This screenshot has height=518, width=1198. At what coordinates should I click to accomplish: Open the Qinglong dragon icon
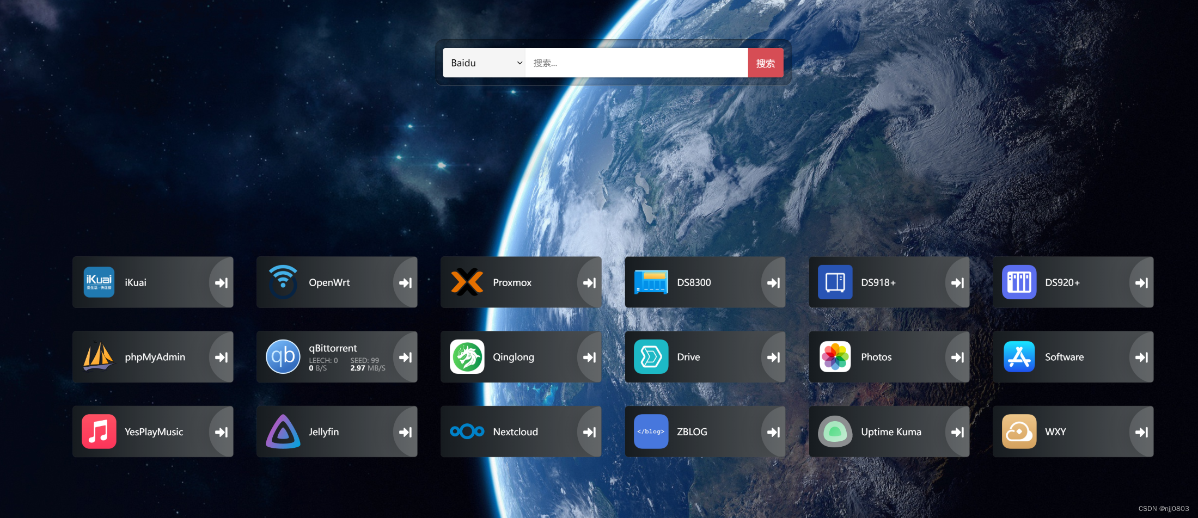coord(467,357)
